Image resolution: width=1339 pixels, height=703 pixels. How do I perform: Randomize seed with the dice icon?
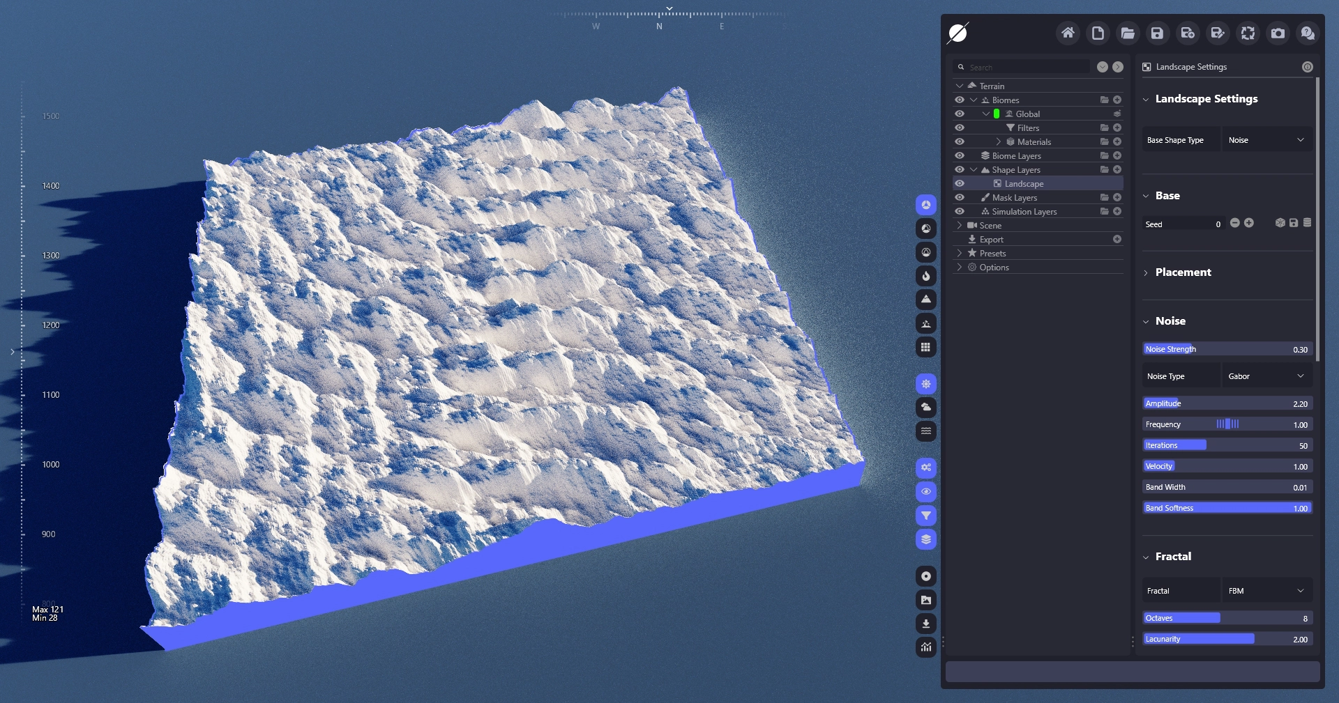(1280, 223)
